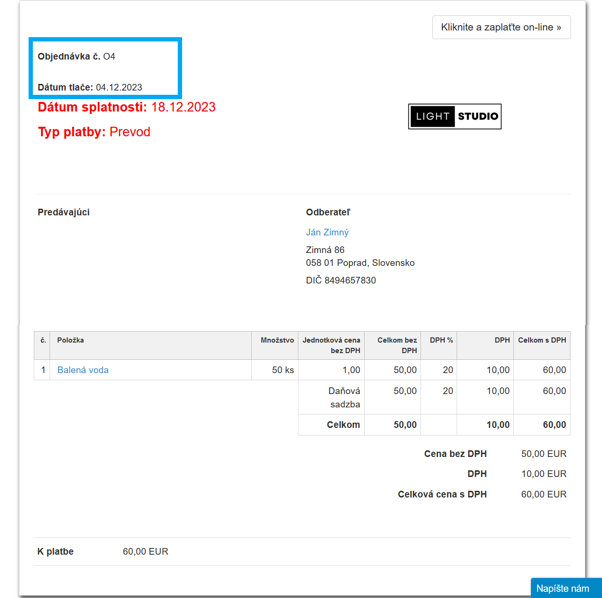602x598 pixels.
Task: Open the Balená voda item link
Action: click(83, 370)
